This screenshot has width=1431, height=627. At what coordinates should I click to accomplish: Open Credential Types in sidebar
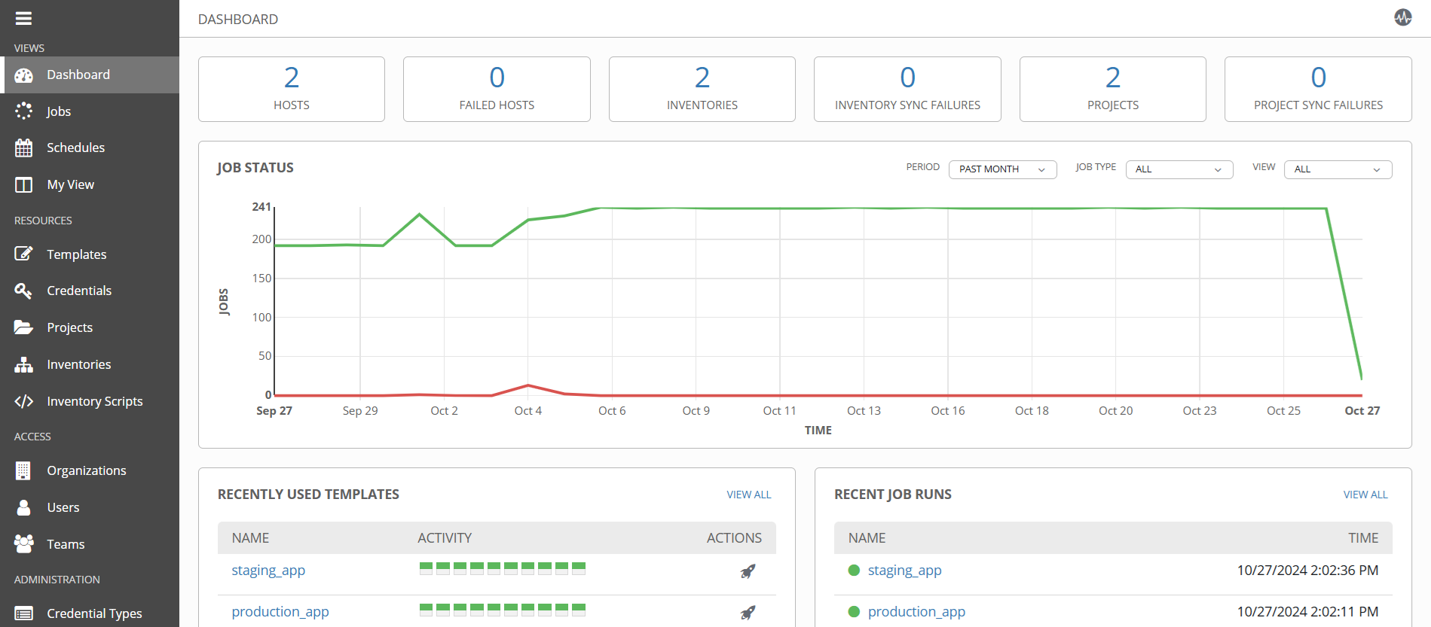90,613
